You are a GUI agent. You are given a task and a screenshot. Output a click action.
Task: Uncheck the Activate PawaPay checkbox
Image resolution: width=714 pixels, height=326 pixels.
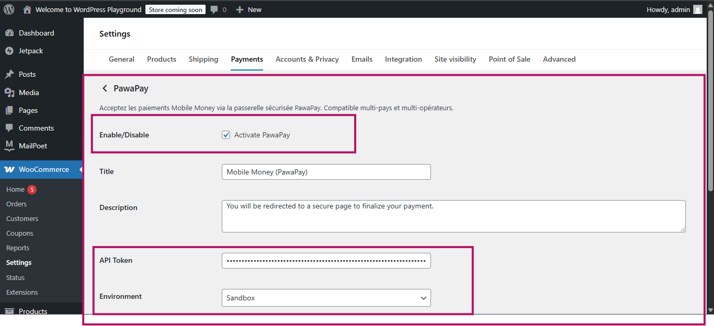coord(226,135)
